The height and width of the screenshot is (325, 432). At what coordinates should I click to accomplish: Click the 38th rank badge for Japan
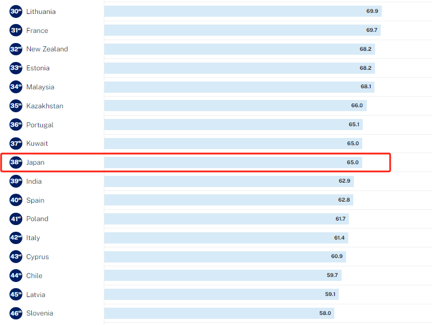tap(16, 162)
